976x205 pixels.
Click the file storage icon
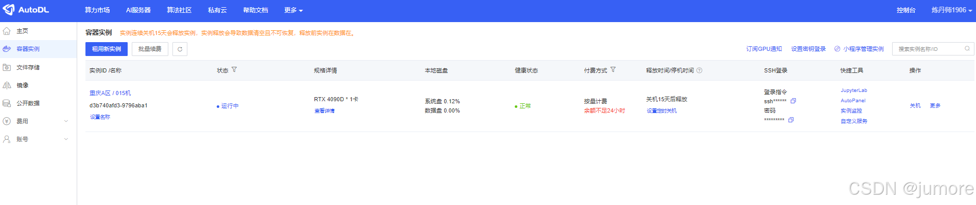[7, 67]
